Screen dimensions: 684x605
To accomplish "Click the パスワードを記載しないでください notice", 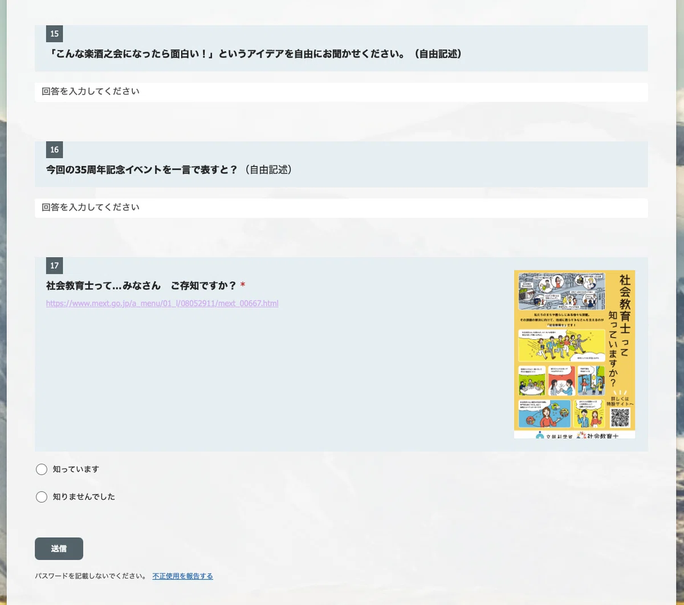I will click(91, 576).
